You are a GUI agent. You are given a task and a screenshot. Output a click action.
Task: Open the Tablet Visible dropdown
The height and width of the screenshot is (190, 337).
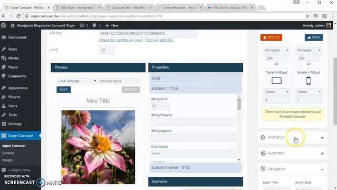pyautogui.click(x=276, y=92)
